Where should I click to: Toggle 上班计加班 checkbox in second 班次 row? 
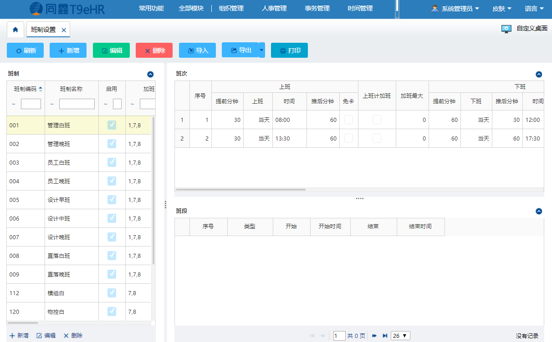coord(377,138)
